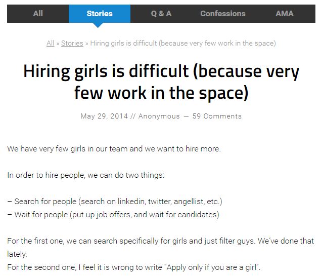
Task: Go to the AMA tab
Action: tap(285, 14)
